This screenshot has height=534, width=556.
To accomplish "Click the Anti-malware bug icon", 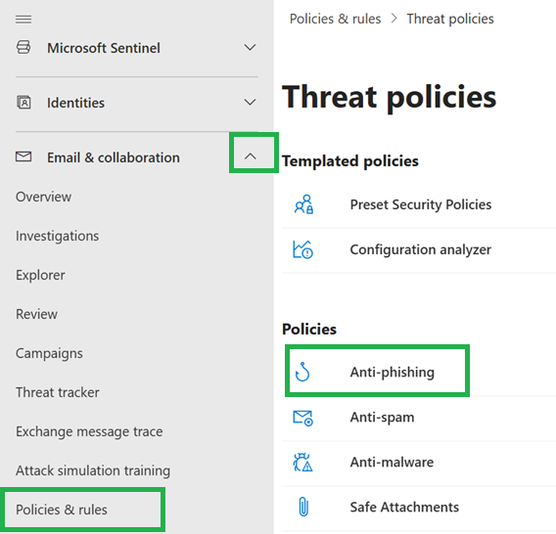I will [302, 462].
